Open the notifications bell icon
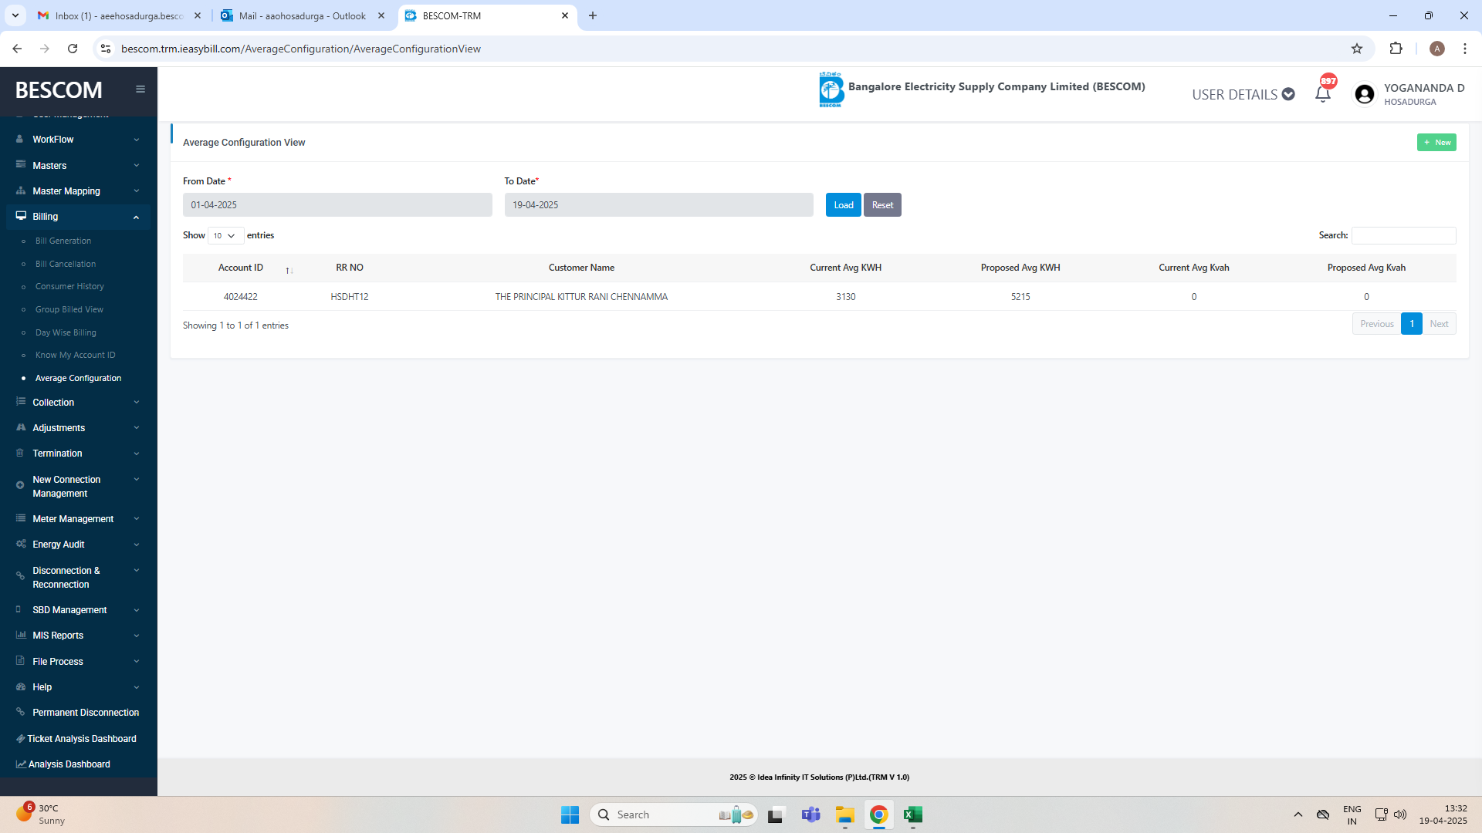 [x=1323, y=94]
